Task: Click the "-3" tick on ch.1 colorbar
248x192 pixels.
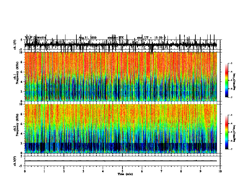Action: (x=231, y=63)
